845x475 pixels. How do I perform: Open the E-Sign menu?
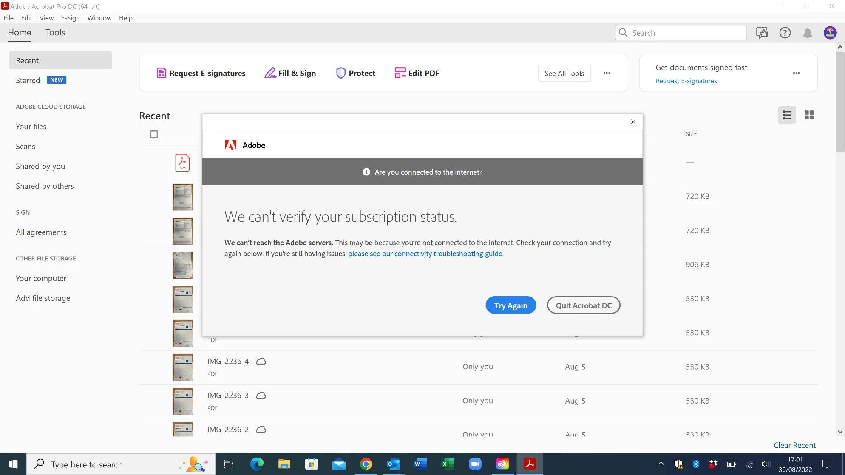coord(70,18)
